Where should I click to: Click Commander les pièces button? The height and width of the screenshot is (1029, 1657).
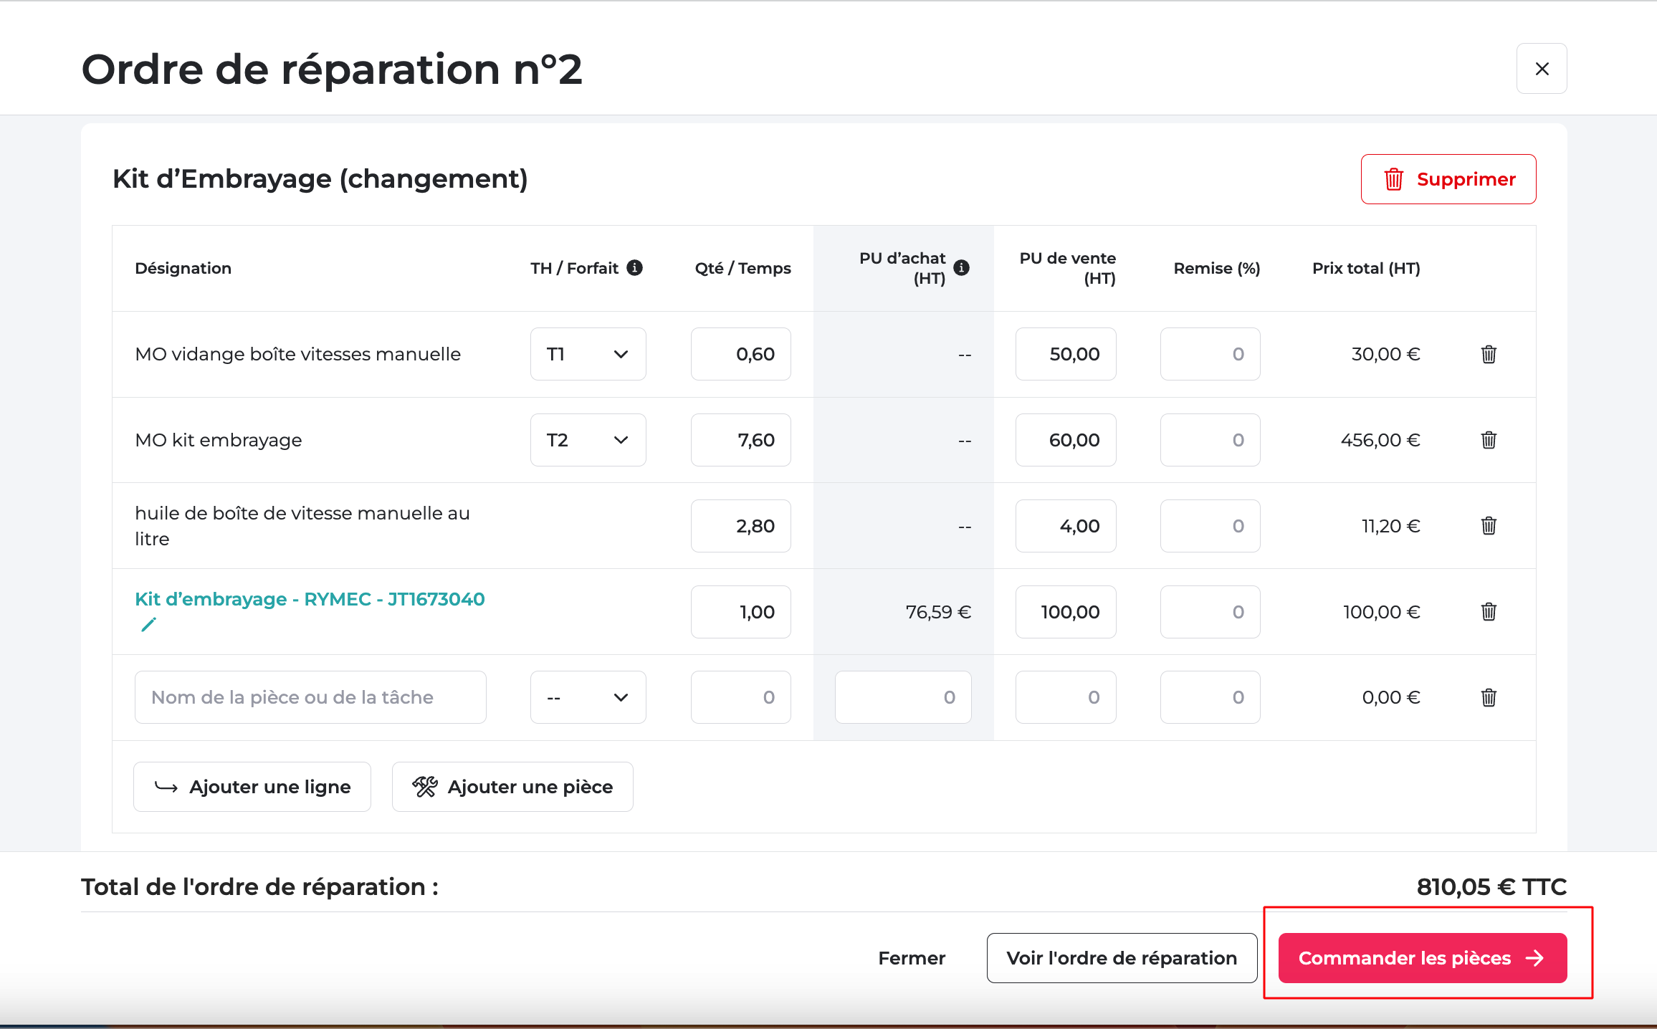point(1422,958)
